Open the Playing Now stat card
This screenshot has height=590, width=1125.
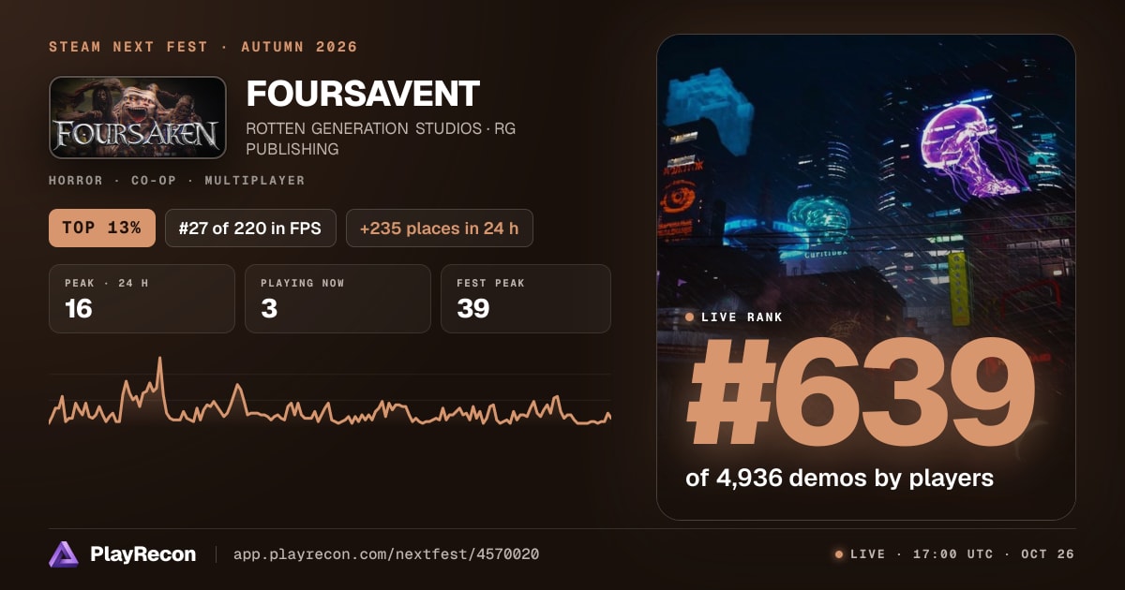[x=337, y=299]
